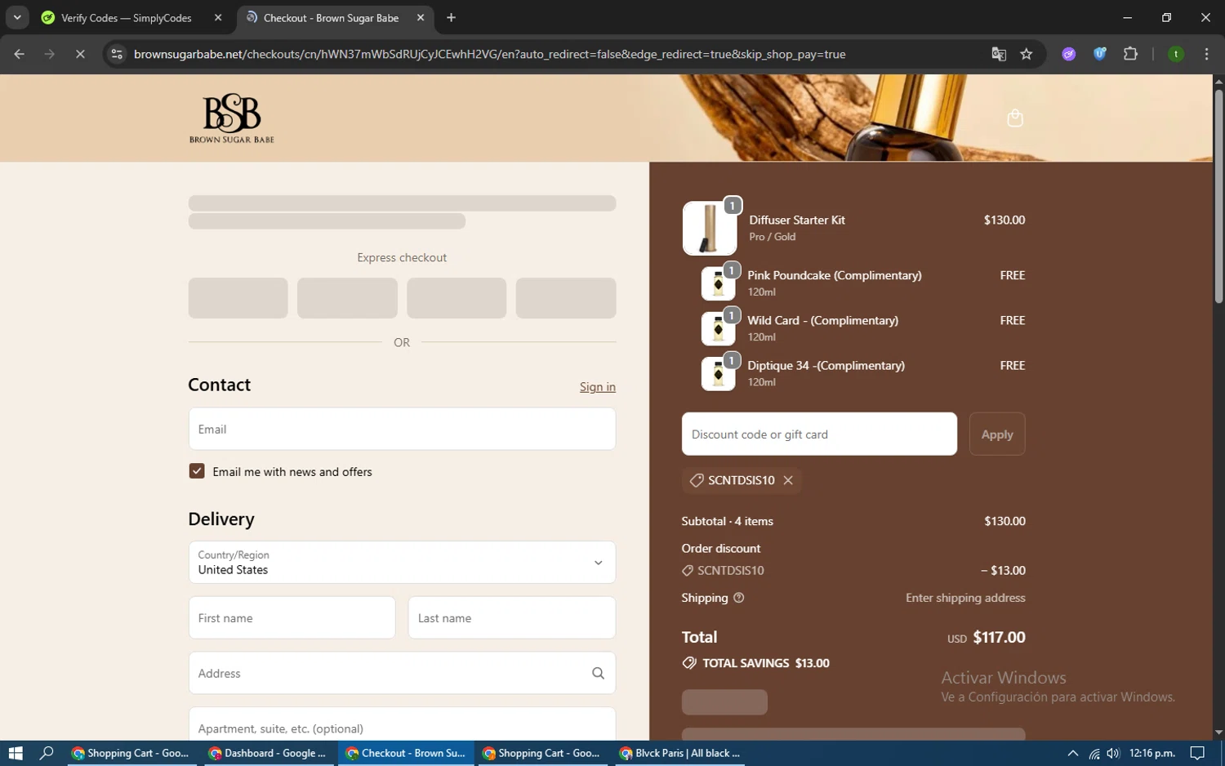Remove the SCNTDSIS10 discount code
This screenshot has height=766, width=1225.
coord(788,480)
